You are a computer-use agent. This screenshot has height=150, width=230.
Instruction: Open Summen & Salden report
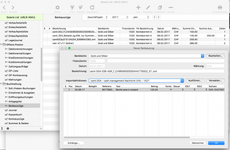[18, 123]
